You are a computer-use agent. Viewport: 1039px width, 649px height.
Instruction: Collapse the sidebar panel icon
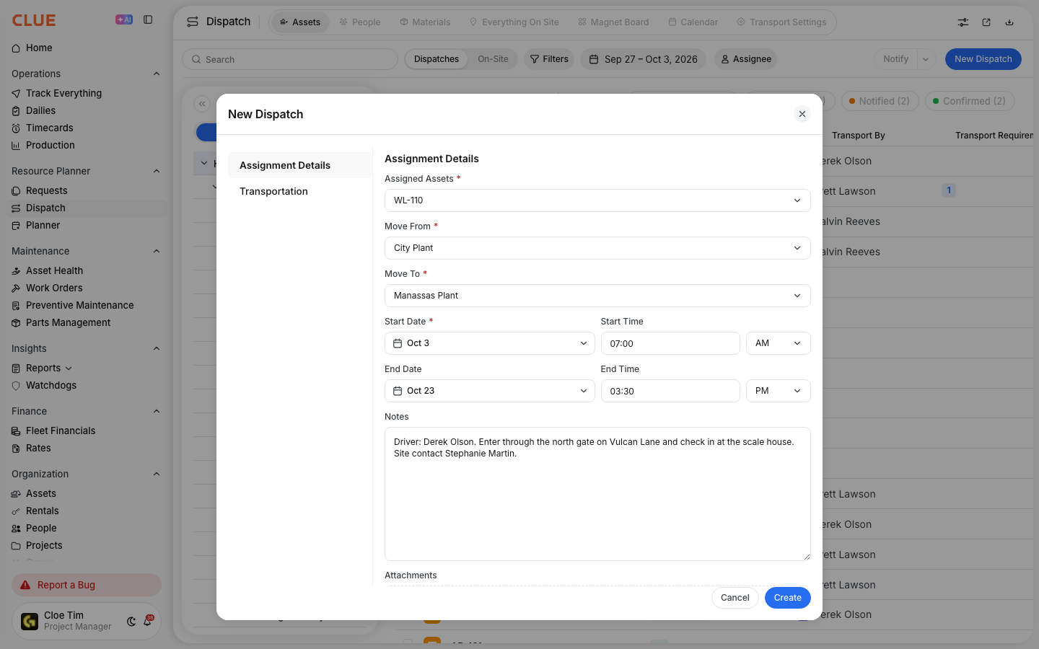coord(148,20)
